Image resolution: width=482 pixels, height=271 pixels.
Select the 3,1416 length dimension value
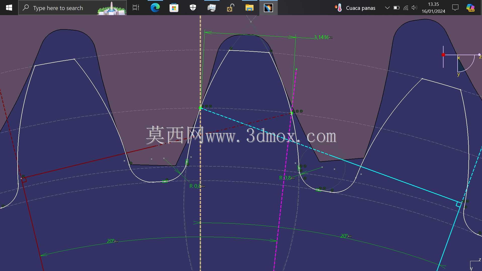pos(321,37)
